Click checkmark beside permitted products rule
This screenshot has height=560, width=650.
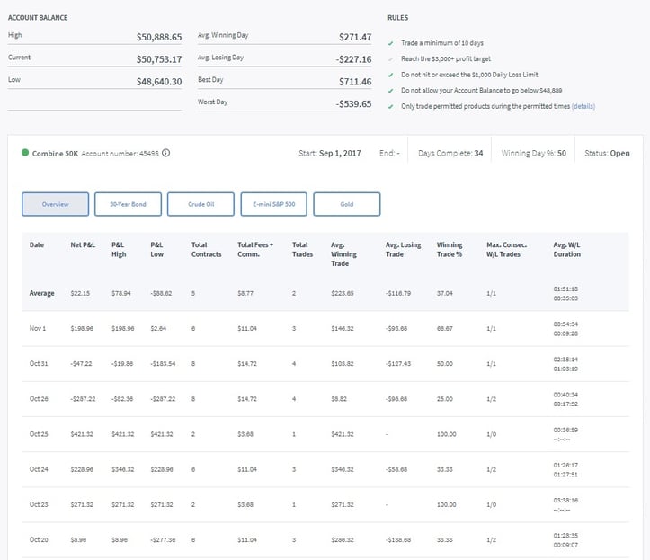pos(391,106)
